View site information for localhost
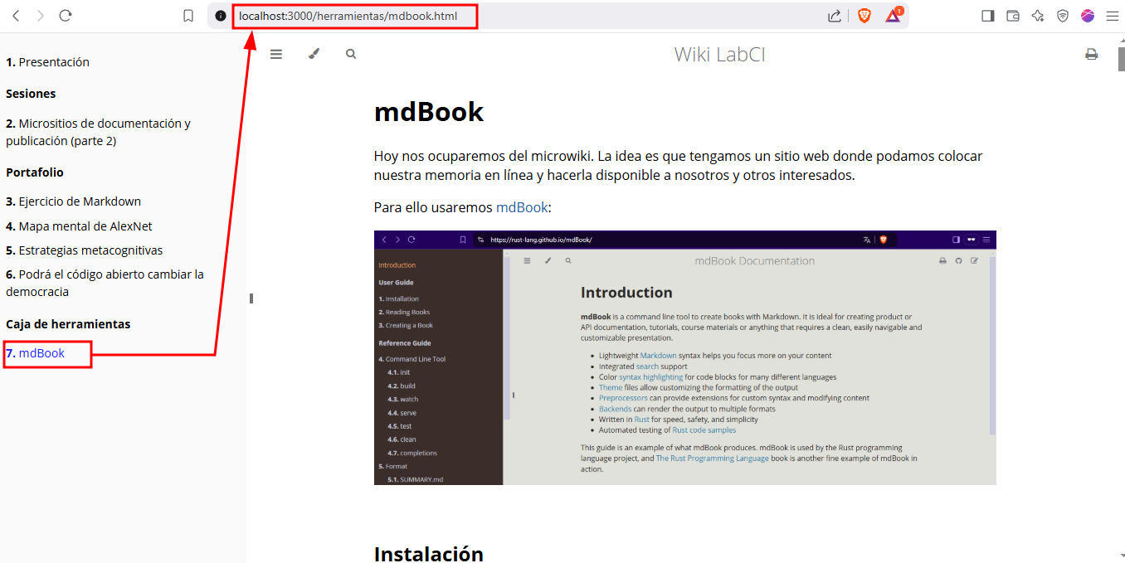Viewport: 1125px width, 563px height. [x=221, y=16]
